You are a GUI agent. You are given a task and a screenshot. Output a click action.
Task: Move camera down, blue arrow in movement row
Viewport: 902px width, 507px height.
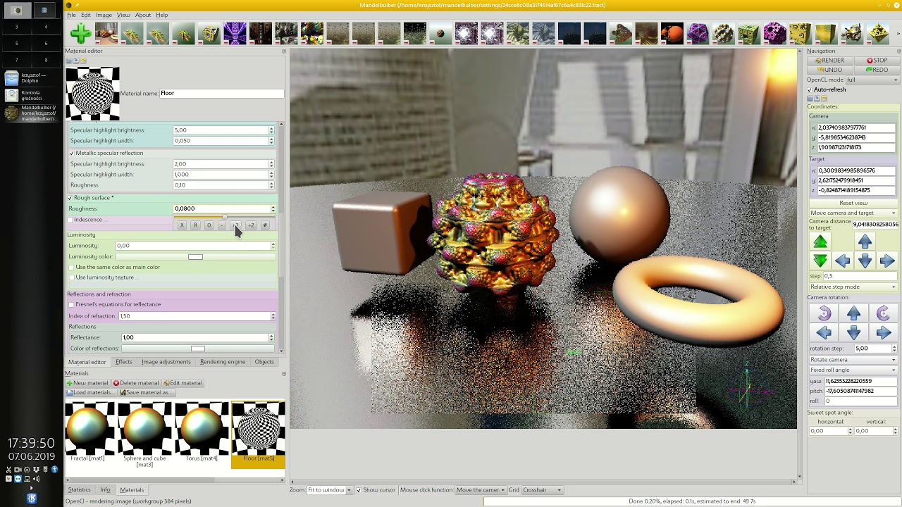pos(865,261)
